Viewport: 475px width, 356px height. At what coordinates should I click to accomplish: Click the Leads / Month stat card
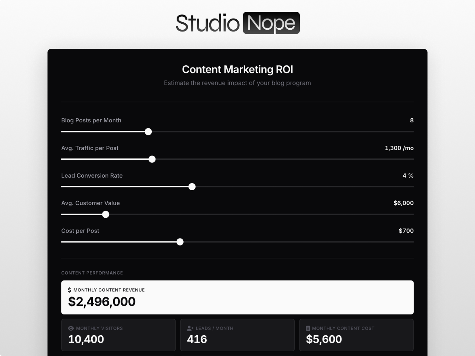click(237, 335)
